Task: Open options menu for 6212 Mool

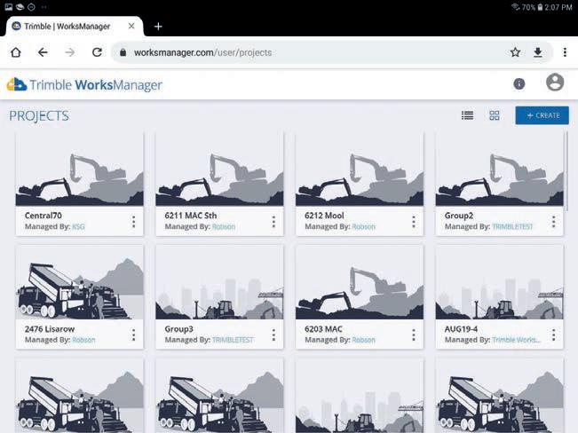Action: pyautogui.click(x=414, y=222)
